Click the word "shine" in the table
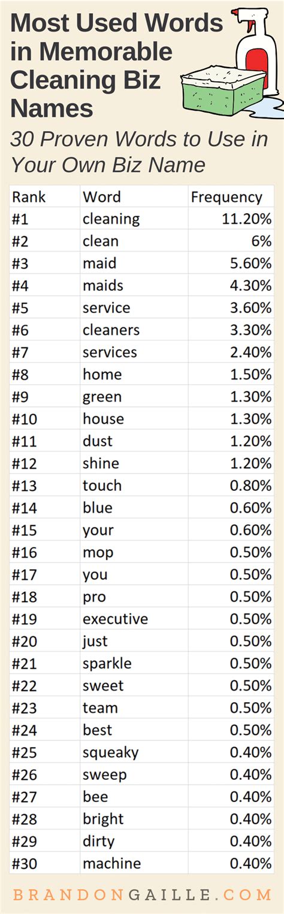This screenshot has height=914, width=284. 101,463
